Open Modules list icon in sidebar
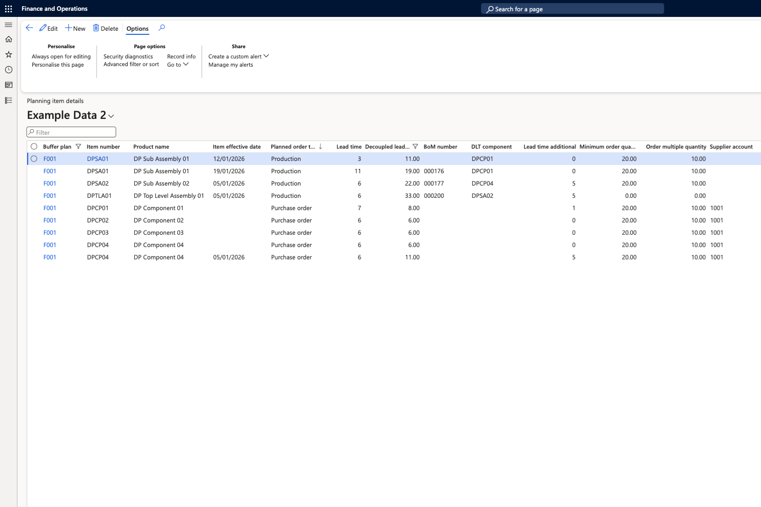761x507 pixels. [8, 100]
